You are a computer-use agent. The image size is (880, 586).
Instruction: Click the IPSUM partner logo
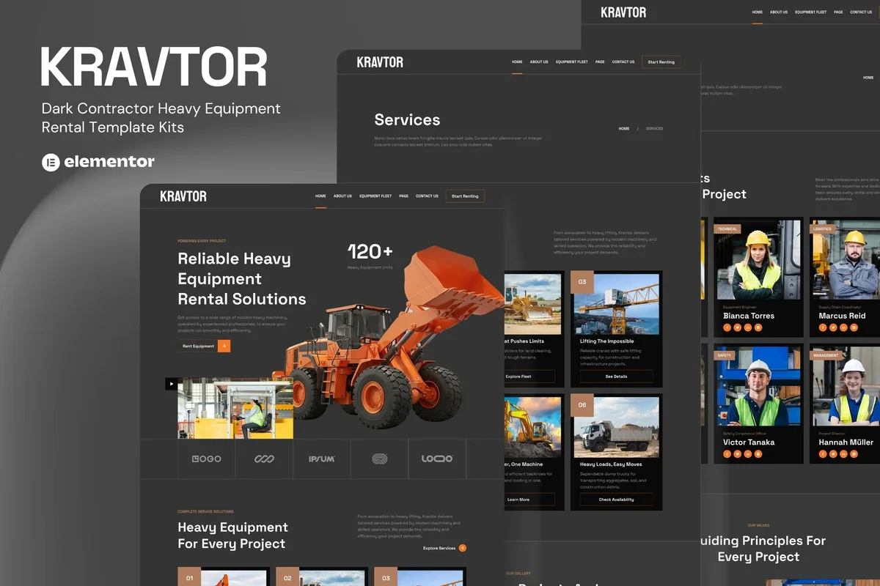click(x=321, y=459)
